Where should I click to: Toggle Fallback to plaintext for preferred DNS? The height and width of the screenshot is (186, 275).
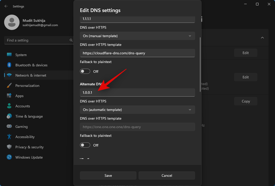(x=85, y=71)
